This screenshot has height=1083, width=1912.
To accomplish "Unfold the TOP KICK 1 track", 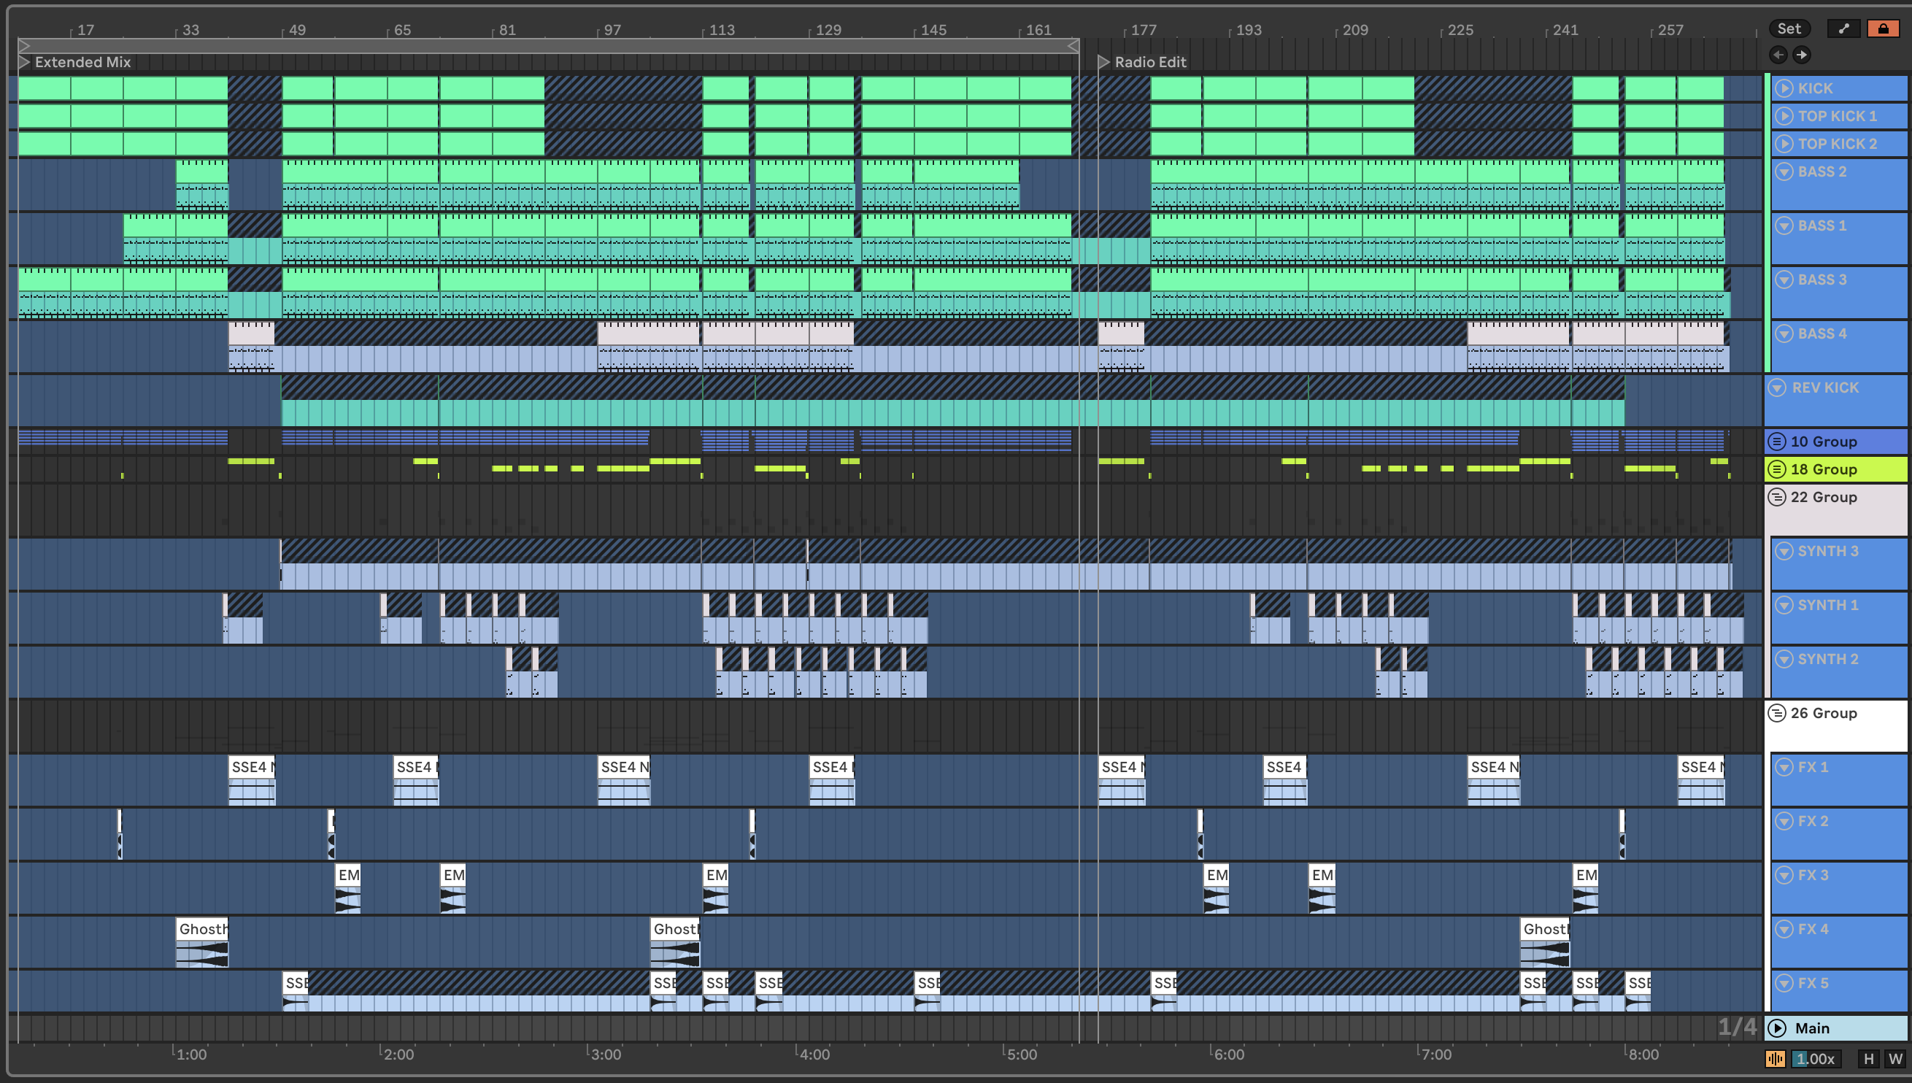I will [1784, 116].
